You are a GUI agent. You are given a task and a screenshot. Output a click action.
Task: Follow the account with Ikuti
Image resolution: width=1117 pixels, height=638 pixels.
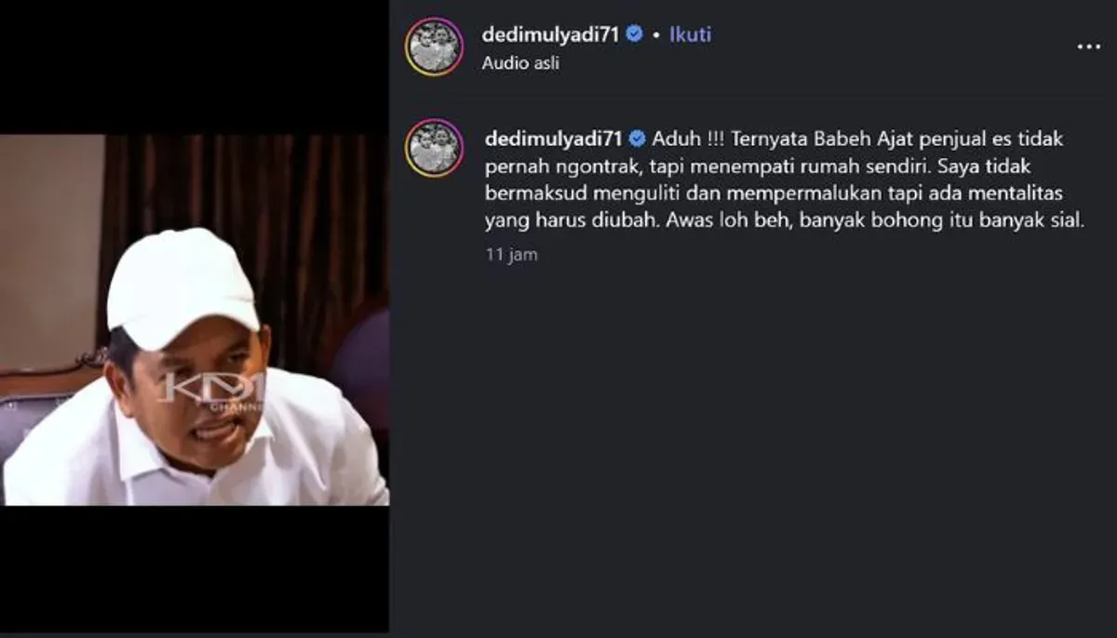pos(691,34)
